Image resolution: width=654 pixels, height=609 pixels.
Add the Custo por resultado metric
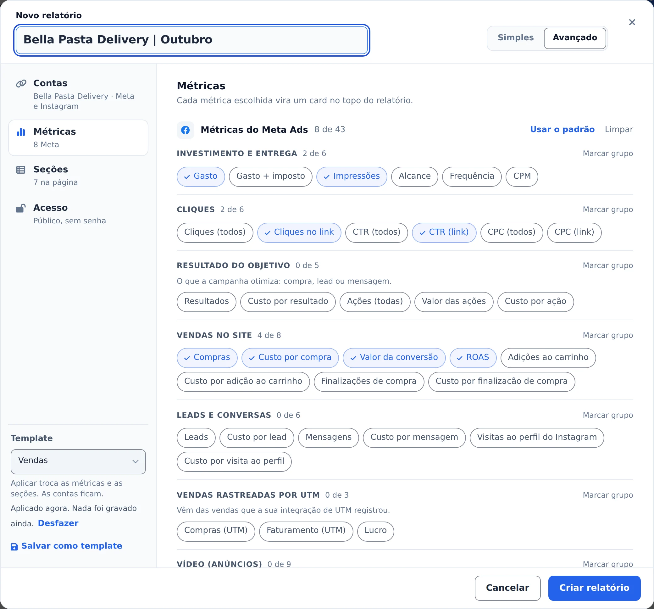pyautogui.click(x=288, y=302)
